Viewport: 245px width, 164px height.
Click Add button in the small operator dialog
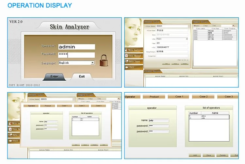click(76, 145)
